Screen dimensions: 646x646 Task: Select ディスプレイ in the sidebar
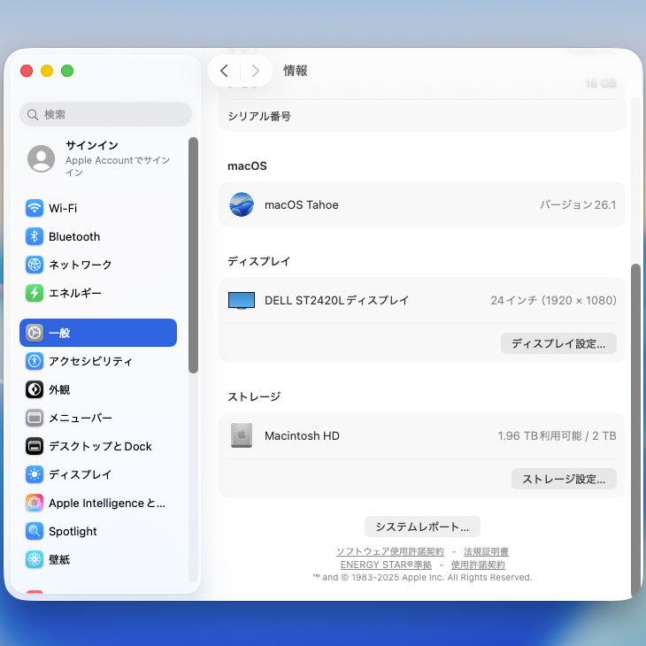tap(80, 474)
